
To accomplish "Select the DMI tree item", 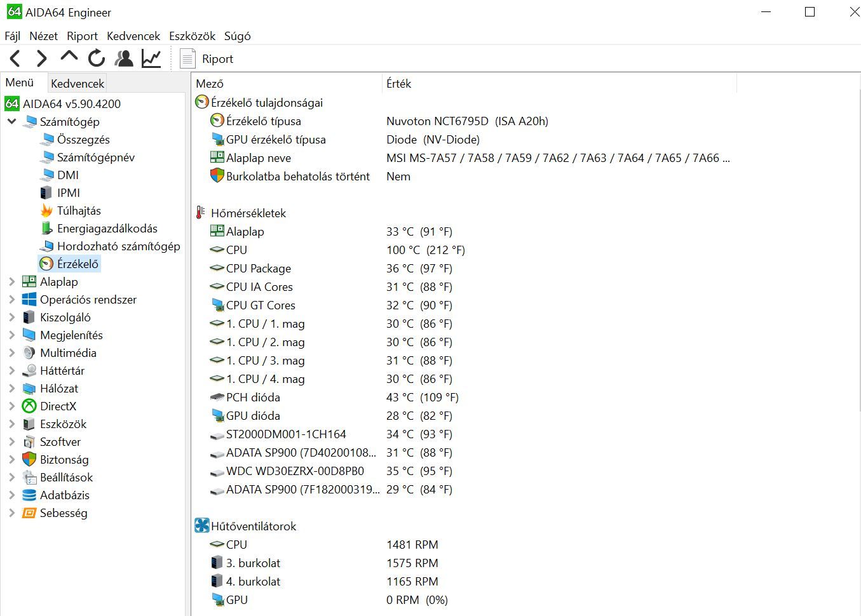I will [68, 175].
